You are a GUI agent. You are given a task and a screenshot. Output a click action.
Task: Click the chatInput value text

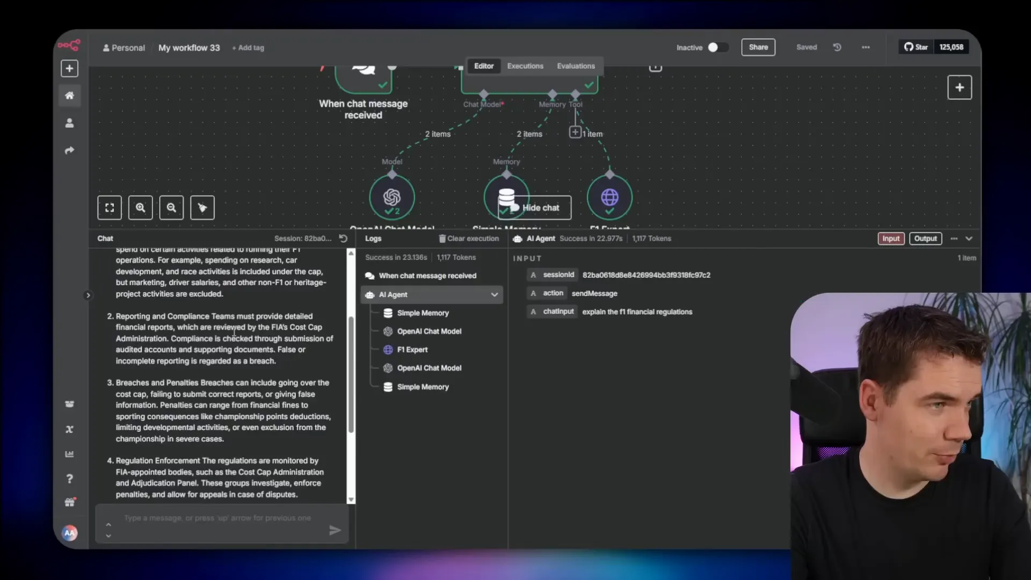[637, 312]
